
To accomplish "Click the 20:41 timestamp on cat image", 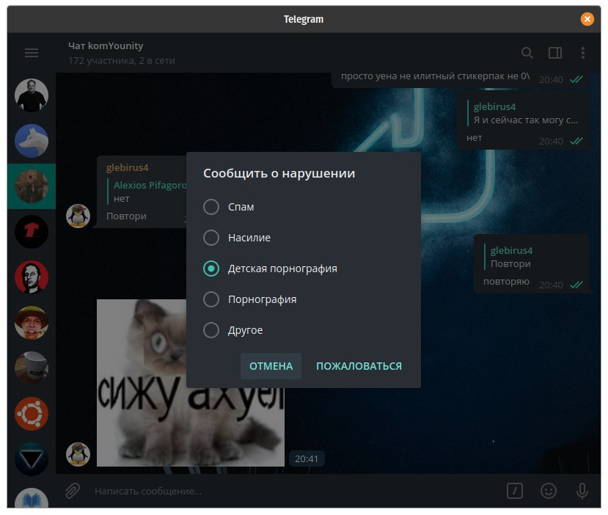I will (307, 459).
